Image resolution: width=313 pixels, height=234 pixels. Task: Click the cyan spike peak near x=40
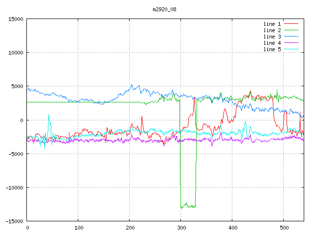(x=49, y=116)
